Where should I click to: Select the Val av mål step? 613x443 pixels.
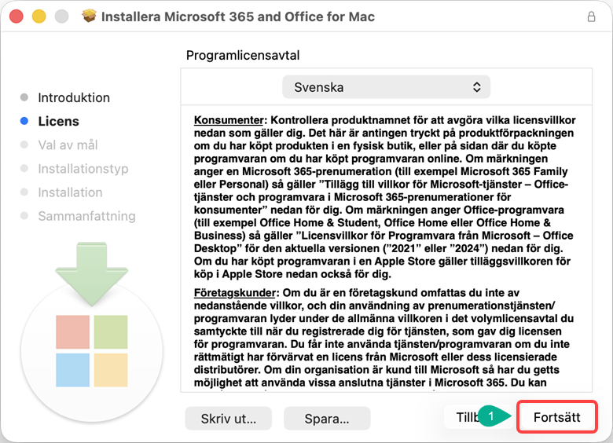point(68,145)
